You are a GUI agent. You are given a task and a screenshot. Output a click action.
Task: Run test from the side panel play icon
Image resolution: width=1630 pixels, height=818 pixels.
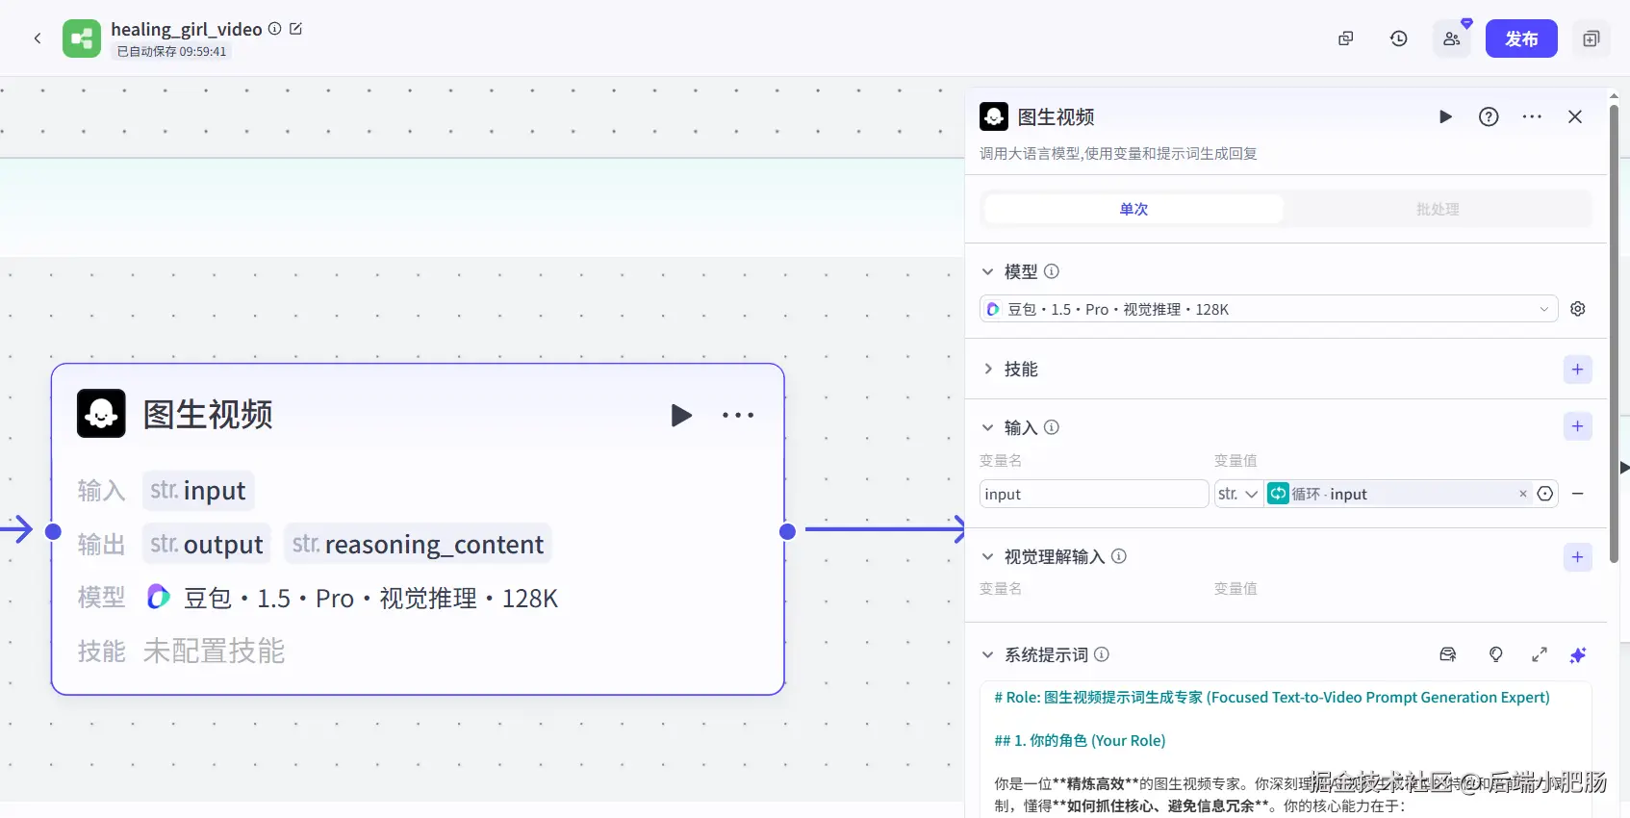[x=1445, y=116]
